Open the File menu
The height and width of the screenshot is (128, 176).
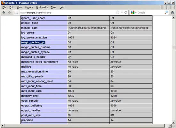coord(4,7)
